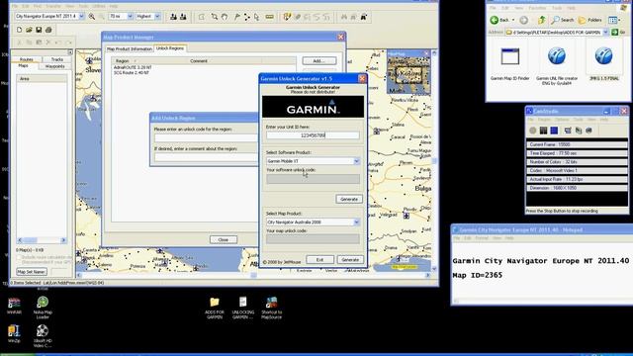This screenshot has height=356, width=633.
Task: Toggle Include route calculation data checkbox
Action: [19, 257]
